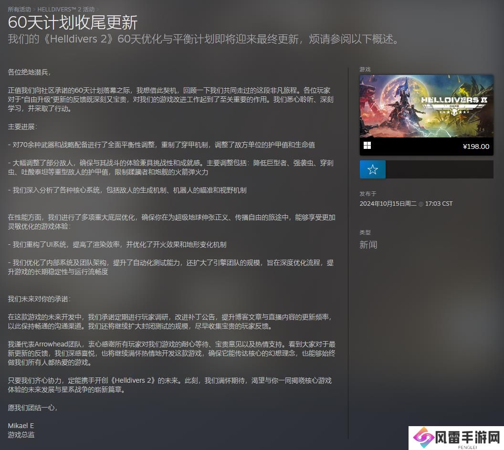Click the paragraph beginning '在这款游戏的未来开发中'

click(170, 322)
